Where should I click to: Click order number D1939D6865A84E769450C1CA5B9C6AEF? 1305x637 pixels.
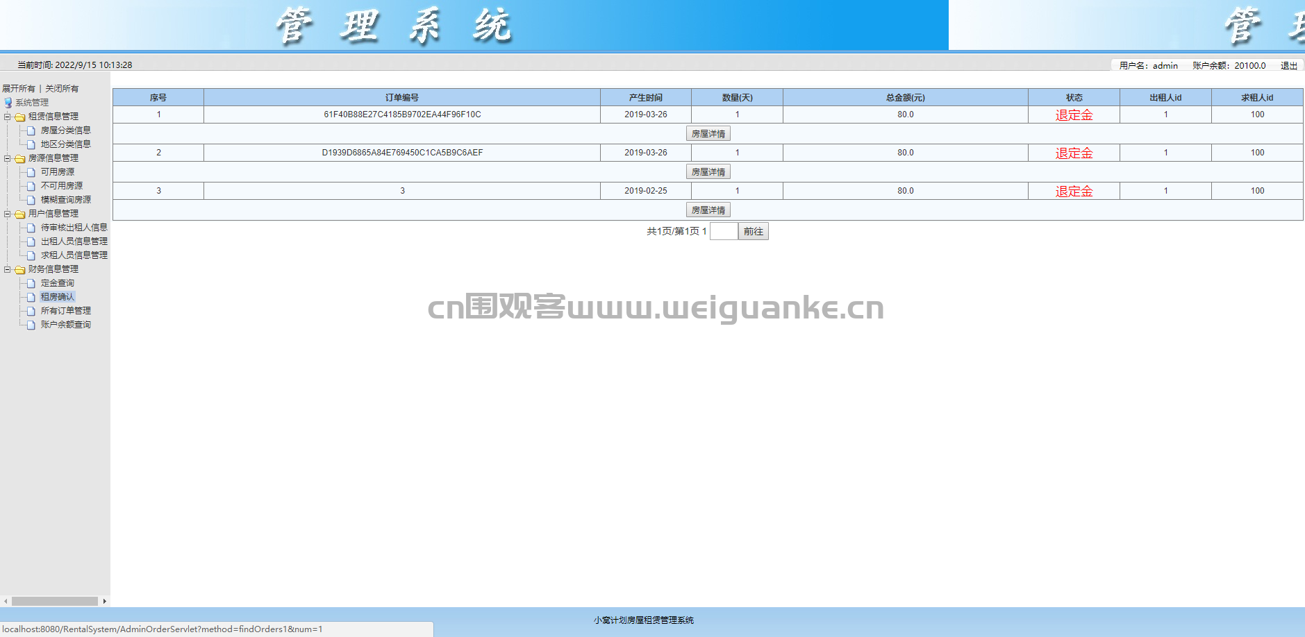pos(402,153)
